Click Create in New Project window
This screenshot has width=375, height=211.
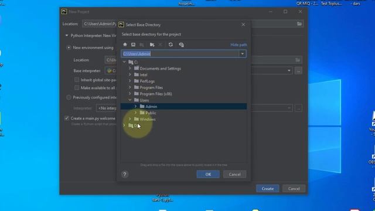click(x=268, y=189)
